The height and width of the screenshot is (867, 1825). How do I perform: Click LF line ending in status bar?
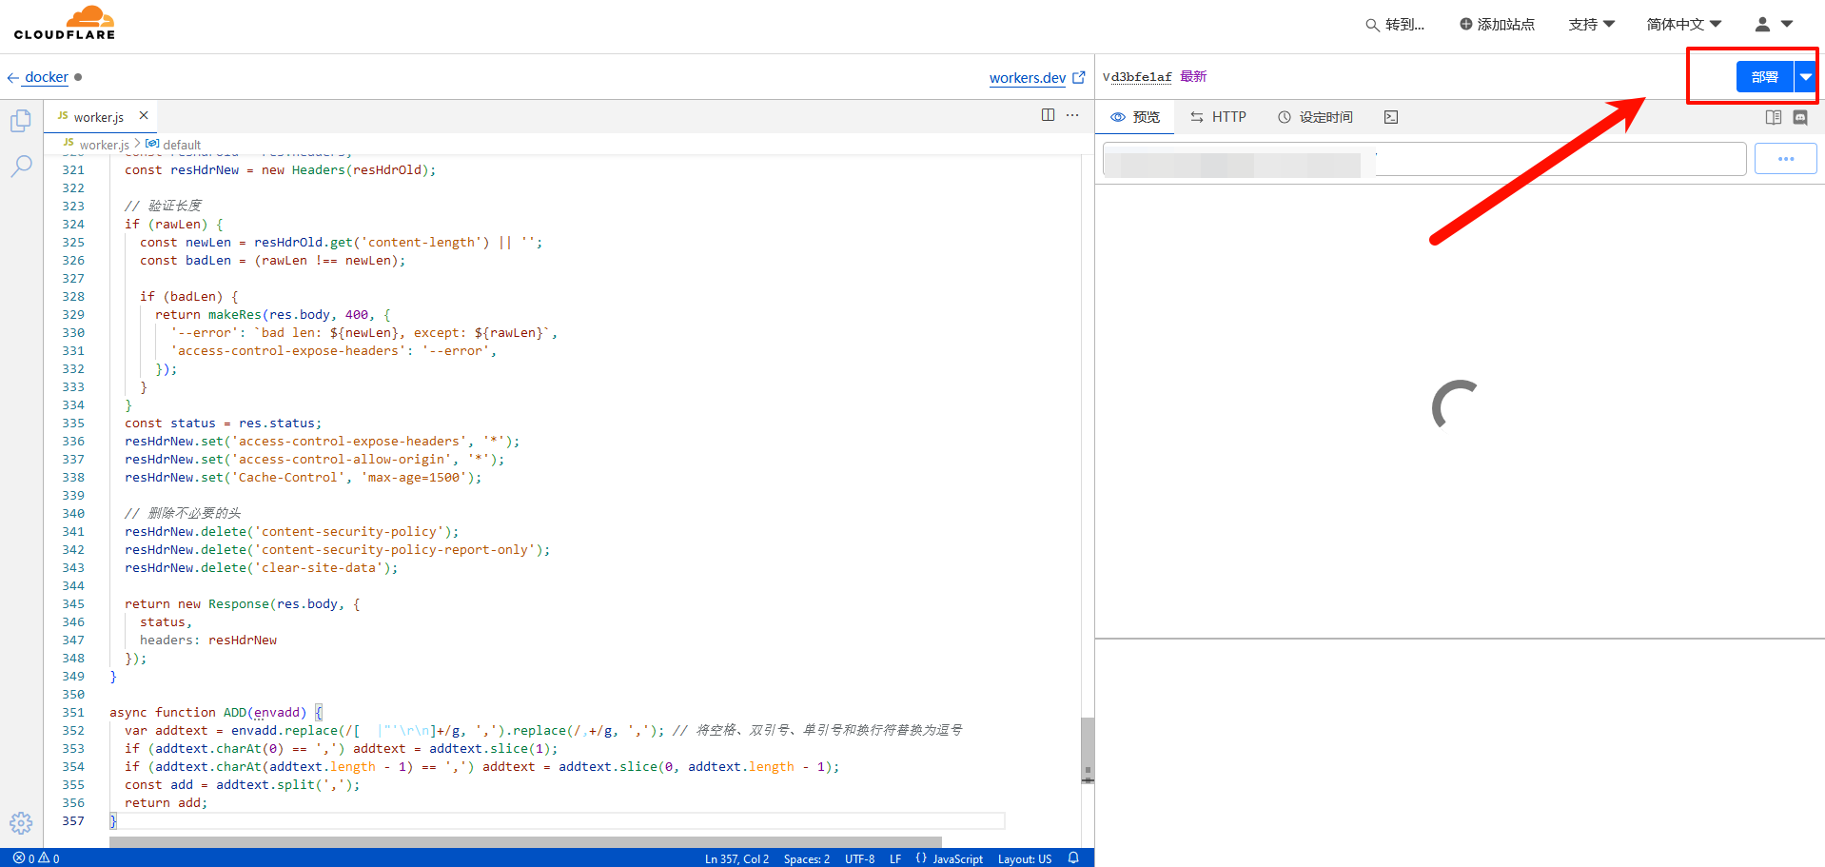pos(895,858)
